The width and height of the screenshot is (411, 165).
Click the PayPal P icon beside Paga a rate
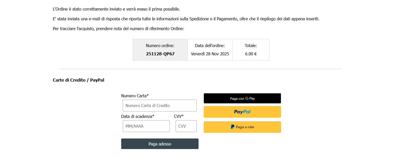coord(233,127)
